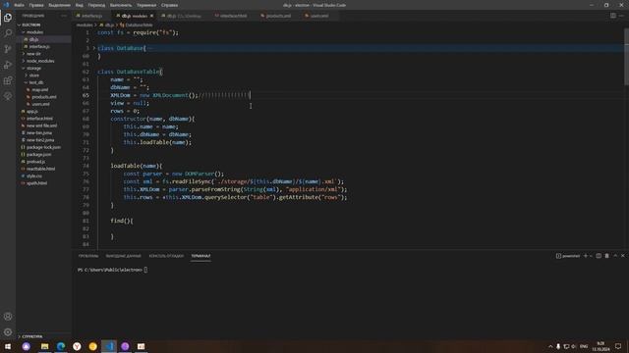Close the terminal panel

[x=623, y=256]
